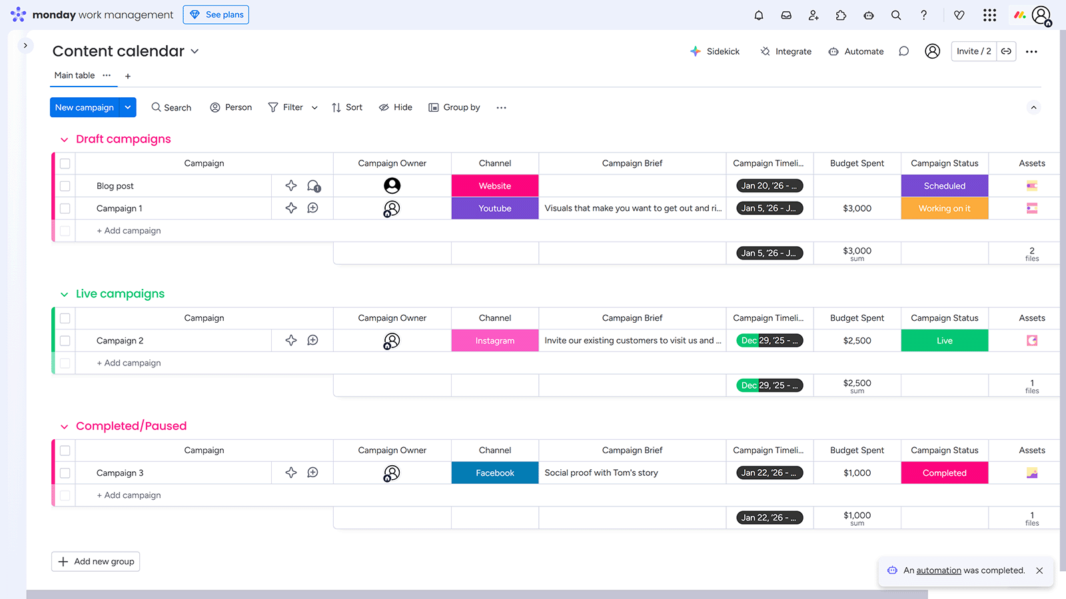Open the inbox icon in the top bar
The height and width of the screenshot is (599, 1066).
tap(786, 15)
